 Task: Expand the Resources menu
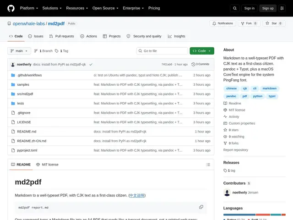77,8
